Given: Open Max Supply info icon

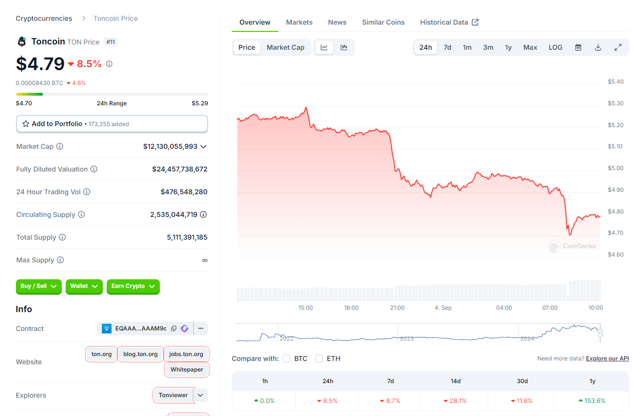Looking at the screenshot, I should coord(60,260).
